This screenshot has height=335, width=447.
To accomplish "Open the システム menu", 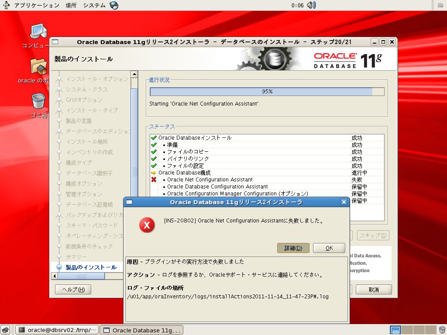I will [x=94, y=5].
